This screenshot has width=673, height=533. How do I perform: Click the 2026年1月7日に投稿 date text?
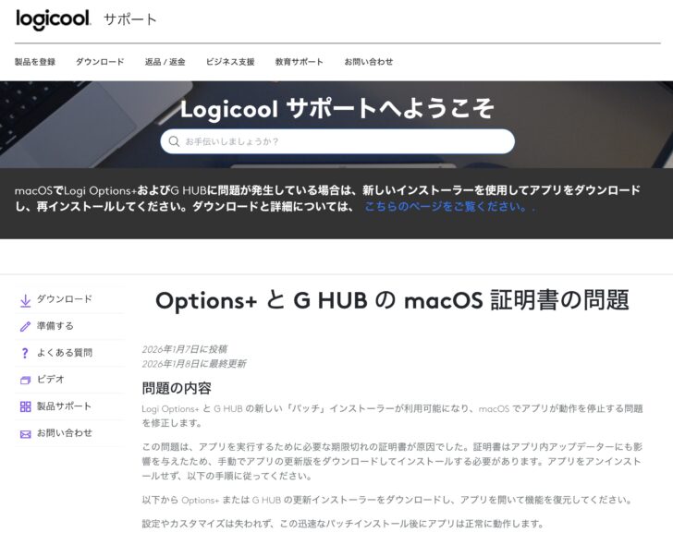pyautogui.click(x=185, y=349)
